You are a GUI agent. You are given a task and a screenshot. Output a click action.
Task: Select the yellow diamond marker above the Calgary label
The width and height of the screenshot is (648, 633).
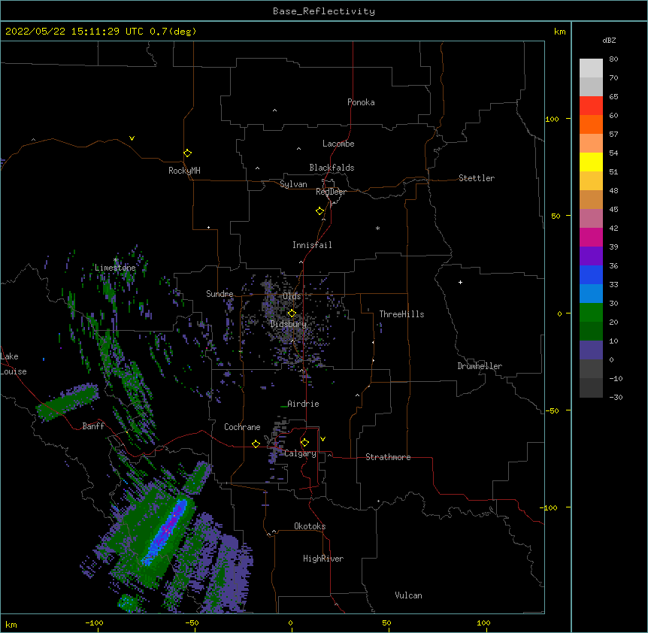pos(304,443)
